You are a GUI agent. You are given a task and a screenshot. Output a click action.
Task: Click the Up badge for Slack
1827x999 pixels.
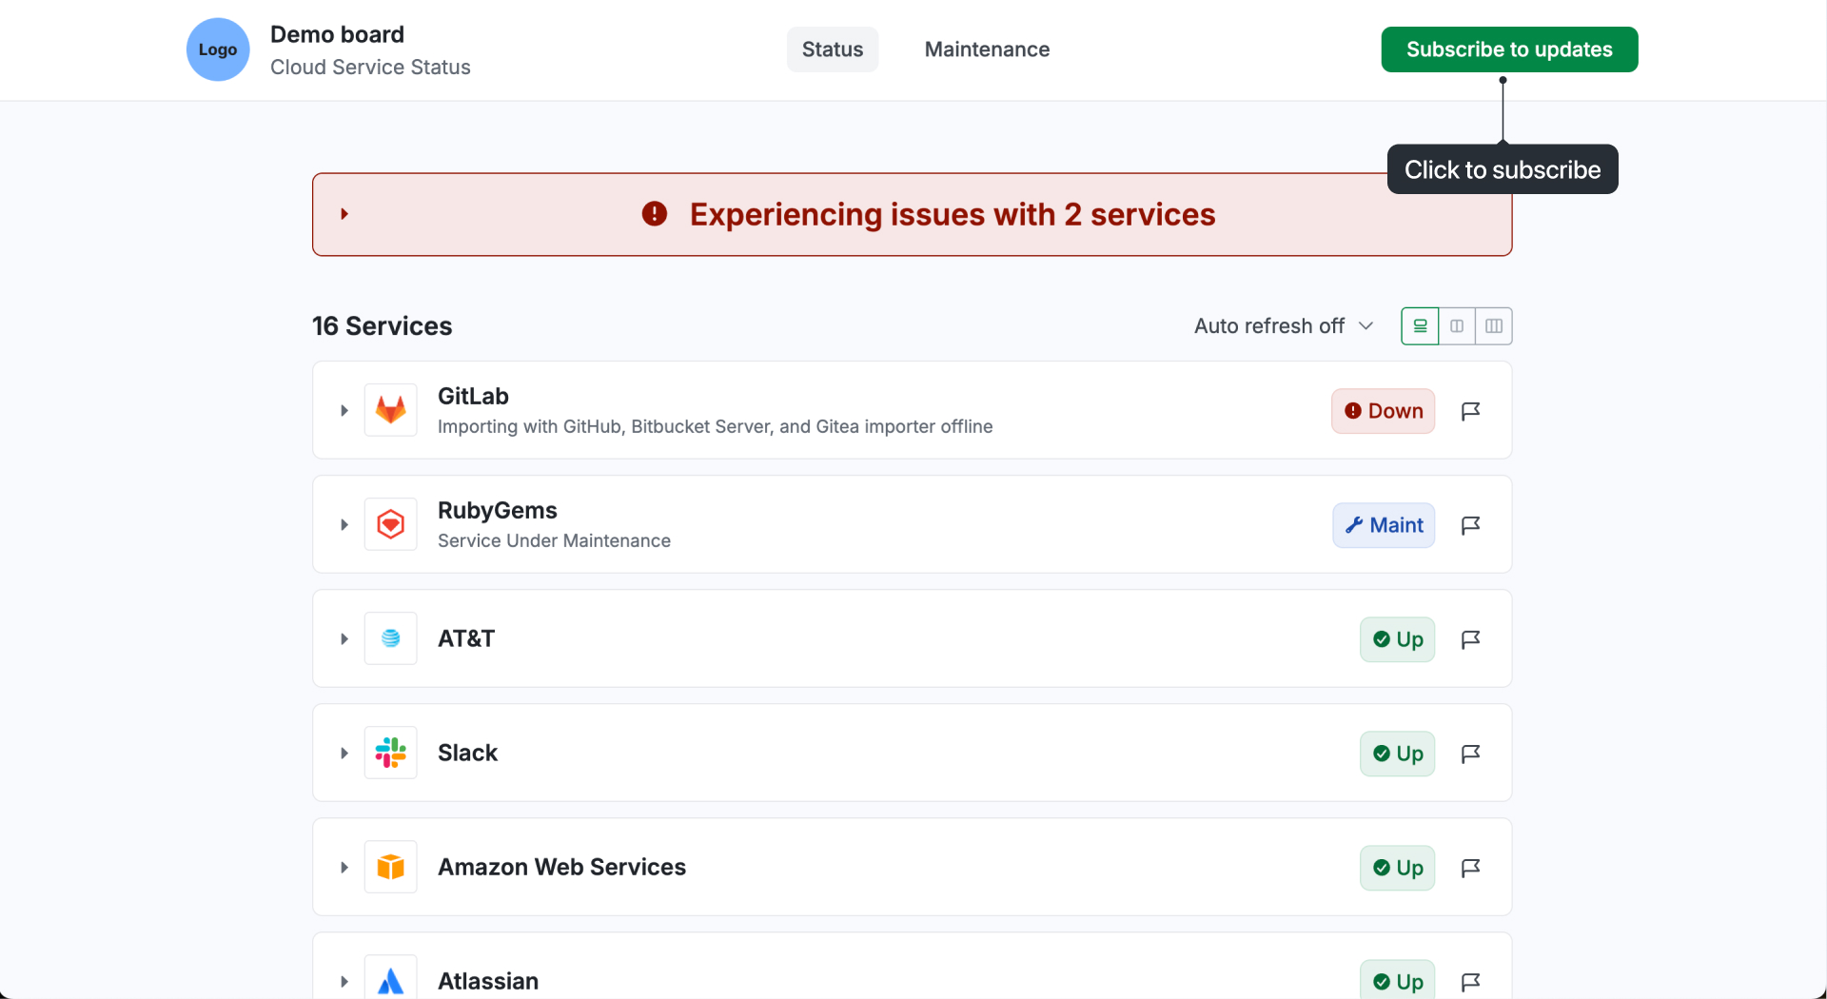point(1397,754)
